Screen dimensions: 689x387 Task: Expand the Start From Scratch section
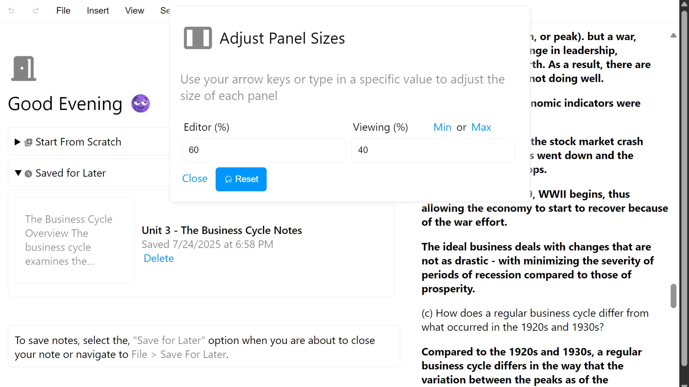tap(17, 142)
